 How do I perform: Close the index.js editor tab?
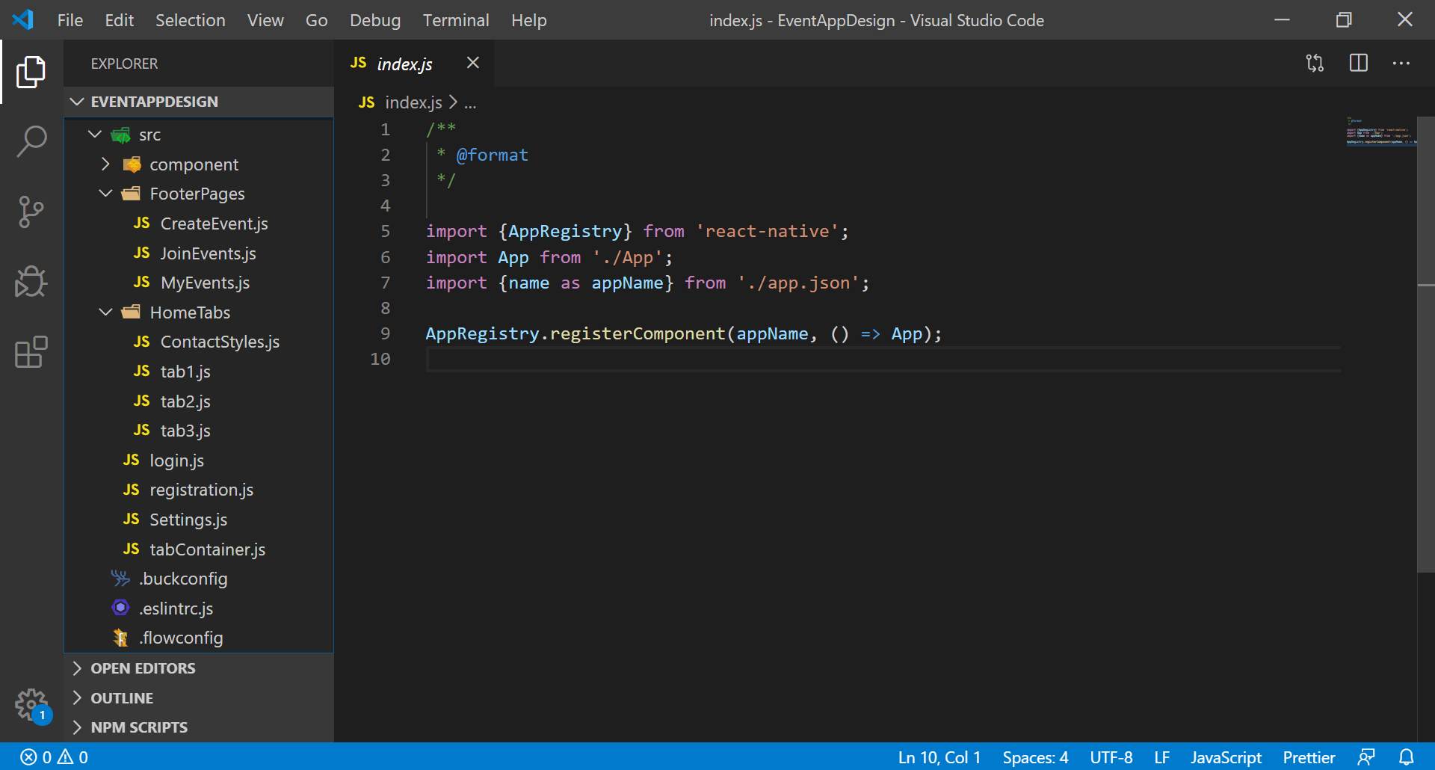click(472, 63)
